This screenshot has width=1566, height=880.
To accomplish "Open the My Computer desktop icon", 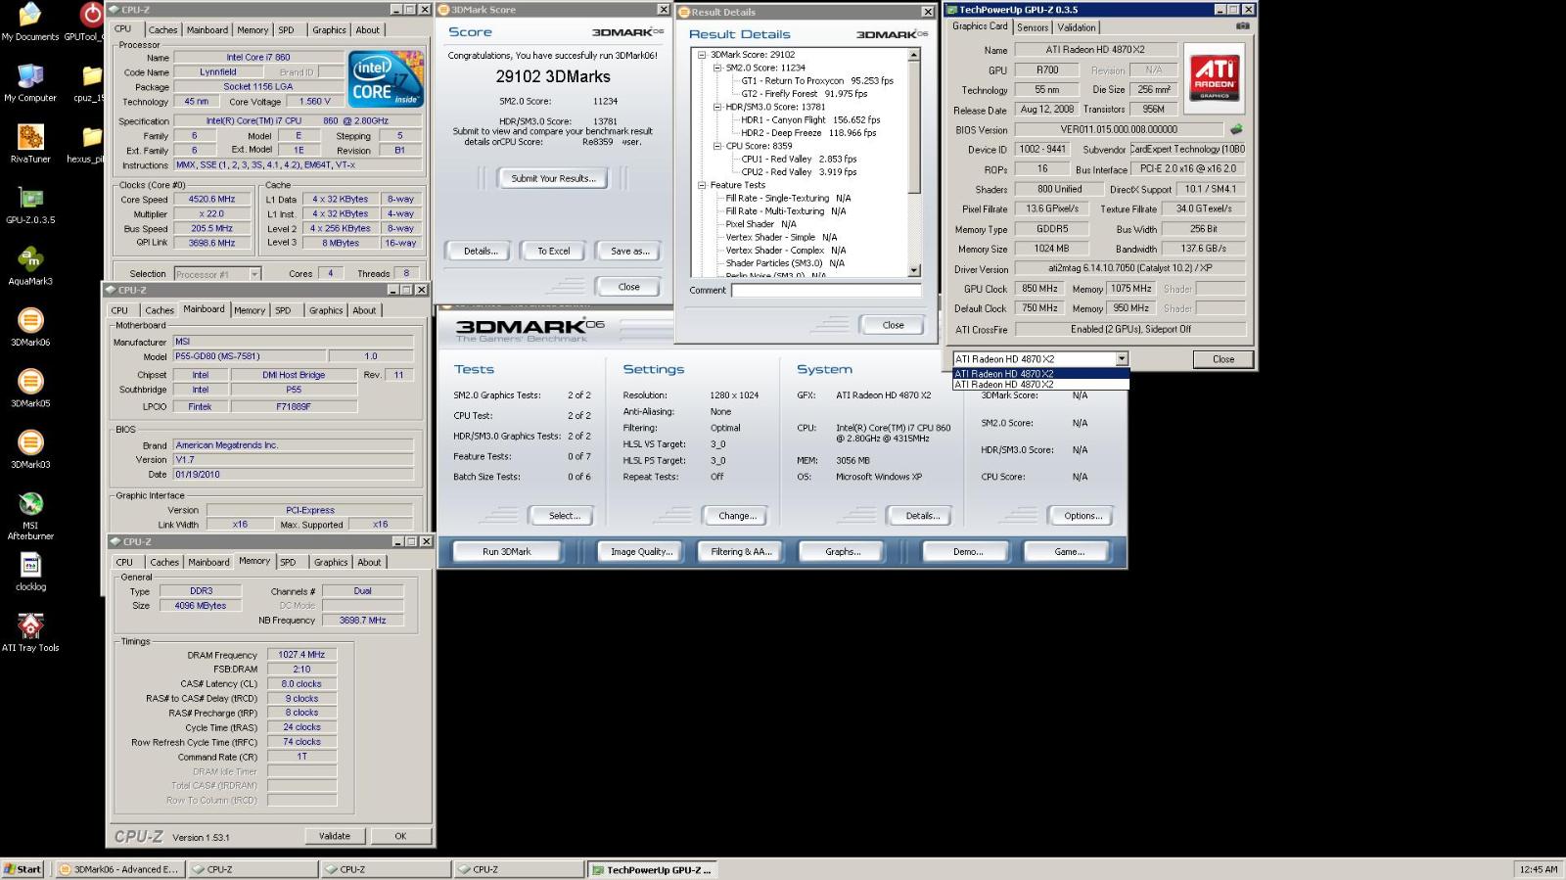I will 30,82.
